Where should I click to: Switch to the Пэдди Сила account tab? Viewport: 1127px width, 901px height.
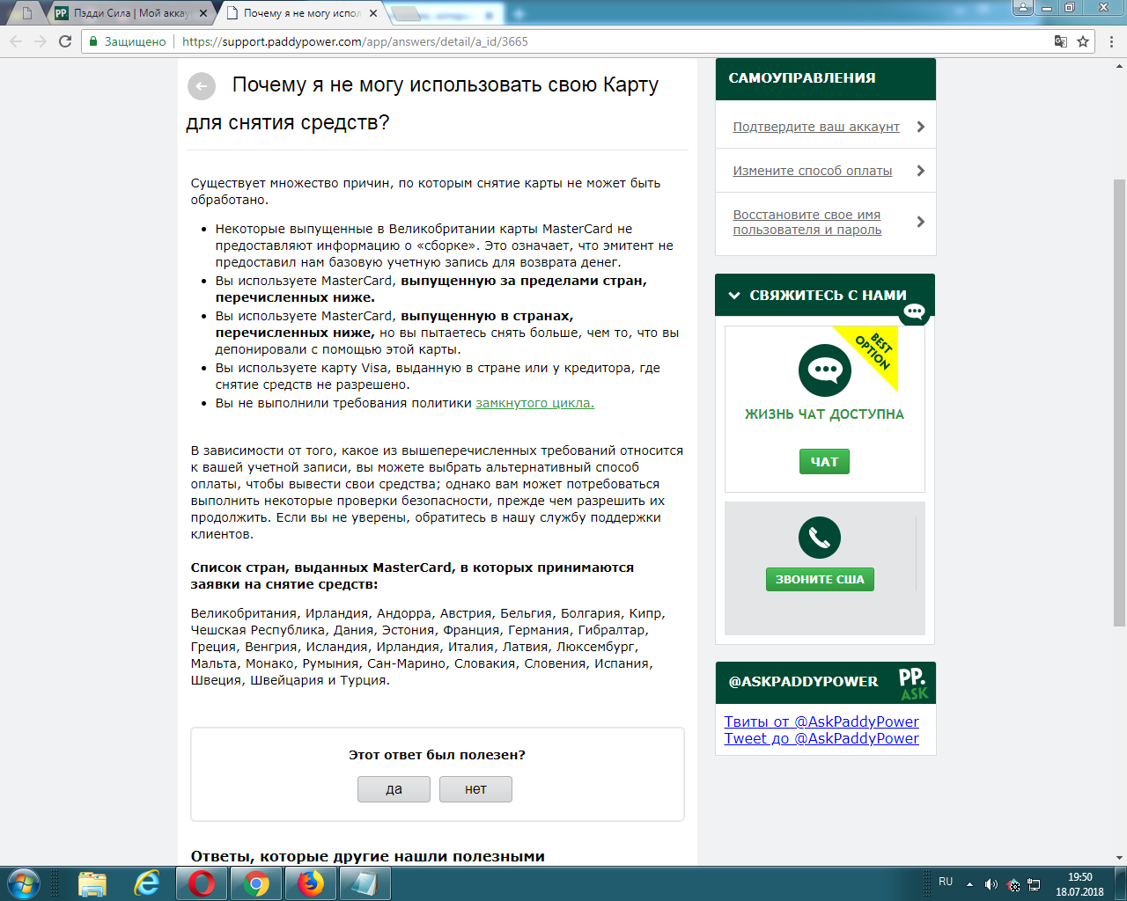tap(130, 13)
